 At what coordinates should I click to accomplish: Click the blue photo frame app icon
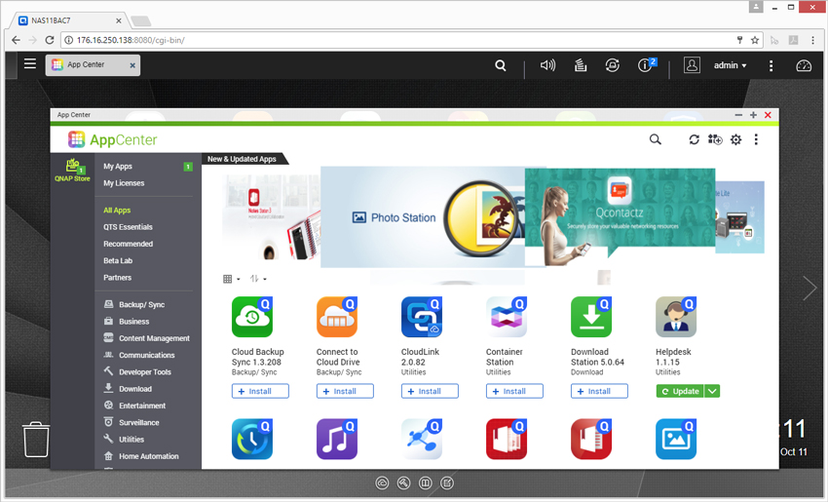tap(676, 439)
